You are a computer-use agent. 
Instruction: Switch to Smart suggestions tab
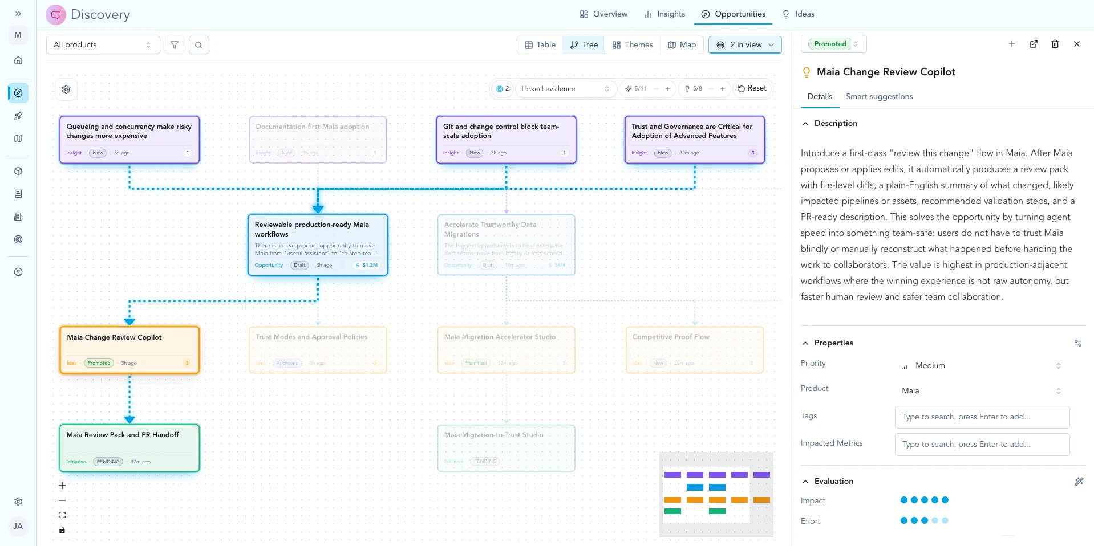879,97
